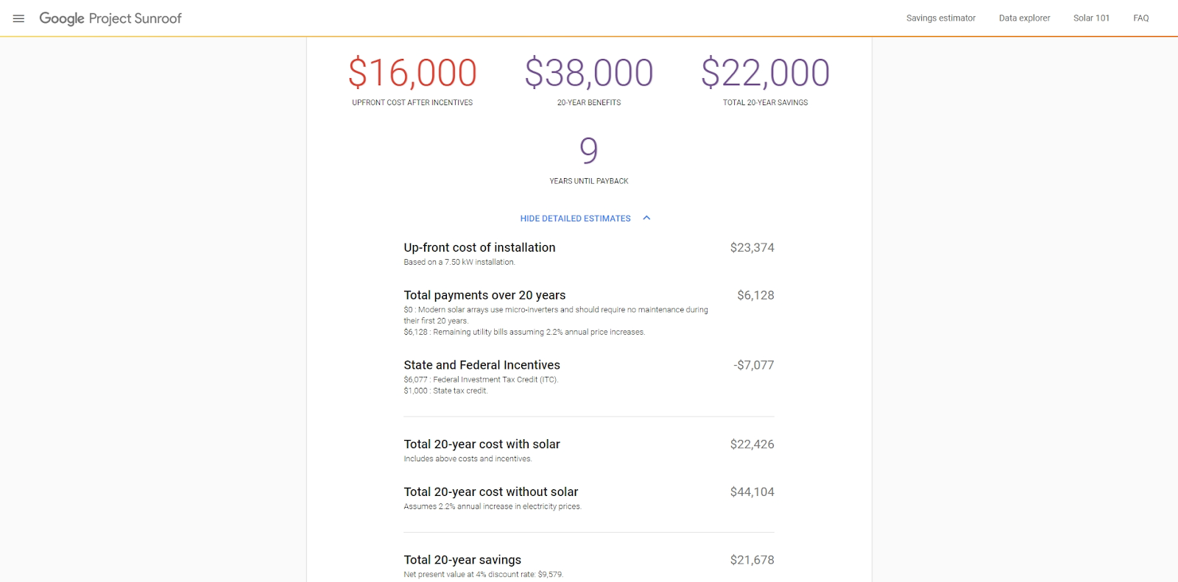Viewport: 1178px width, 582px height.
Task: Click the Google Project Sunroof logo
Action: 110,18
